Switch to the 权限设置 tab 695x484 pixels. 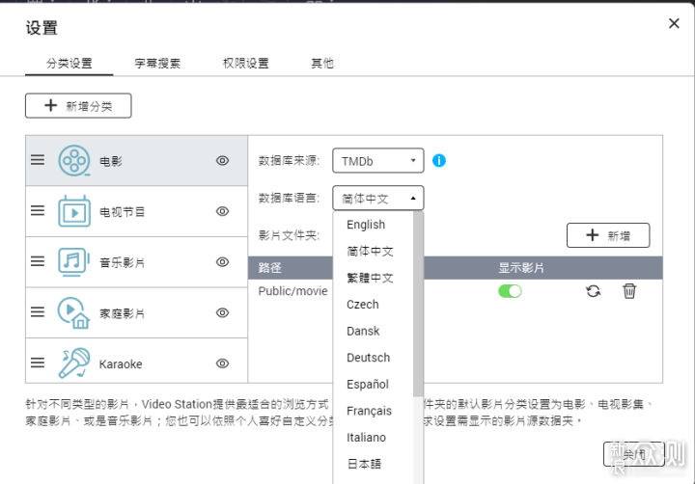coord(245,64)
